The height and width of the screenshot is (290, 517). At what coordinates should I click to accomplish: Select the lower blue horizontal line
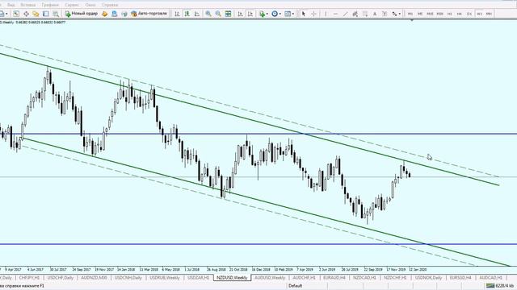258,244
